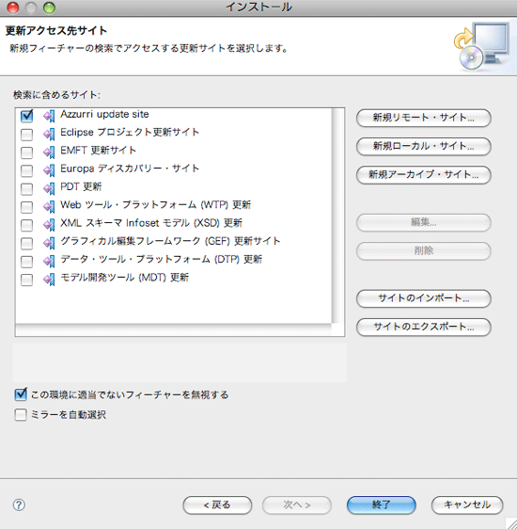The height and width of the screenshot is (529, 517).
Task: Click the site icon beside データ・ツール・プラットフォーム (DTP)
Action: [x=49, y=262]
